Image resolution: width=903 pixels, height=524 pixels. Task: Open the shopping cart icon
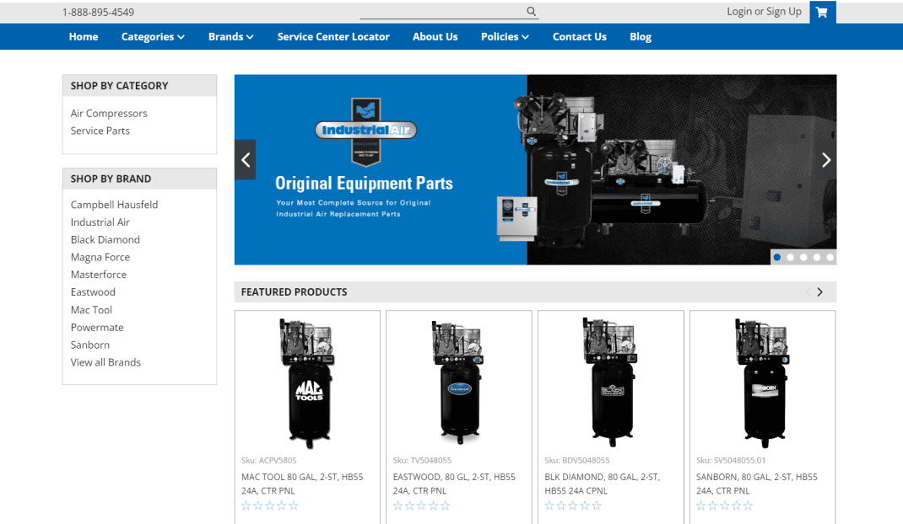coord(822,12)
